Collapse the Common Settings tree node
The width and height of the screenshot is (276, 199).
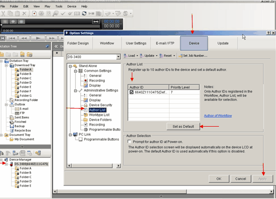(x=76, y=71)
